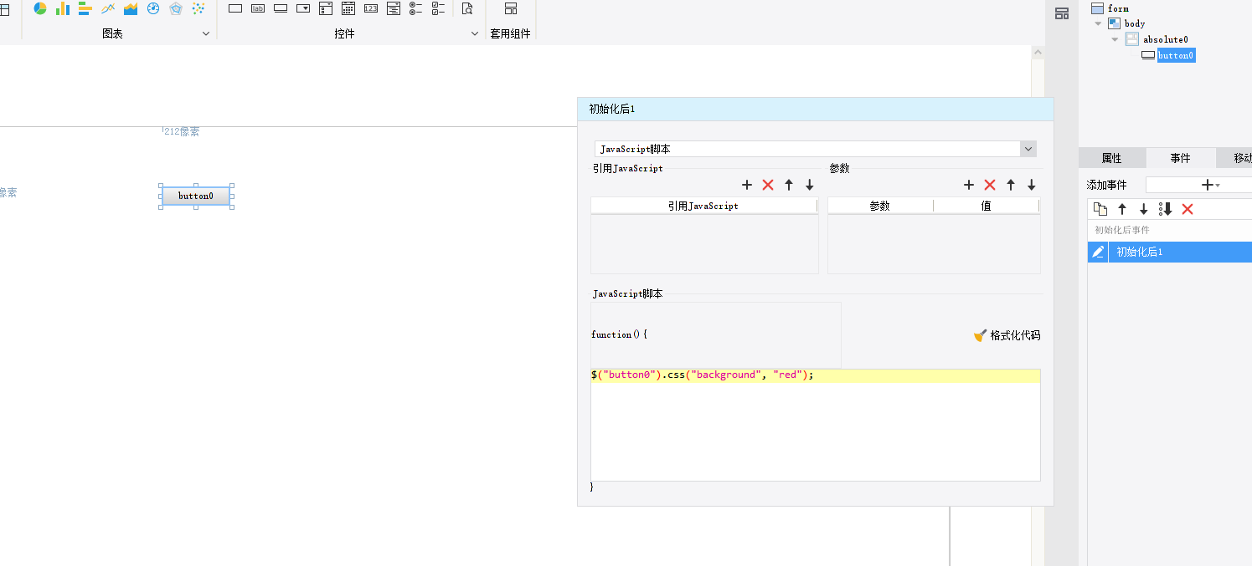
Task: Insert a button widget from toolbar
Action: pyautogui.click(x=281, y=8)
